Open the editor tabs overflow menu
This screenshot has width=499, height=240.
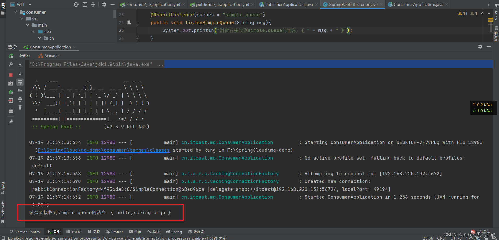coord(489,4)
